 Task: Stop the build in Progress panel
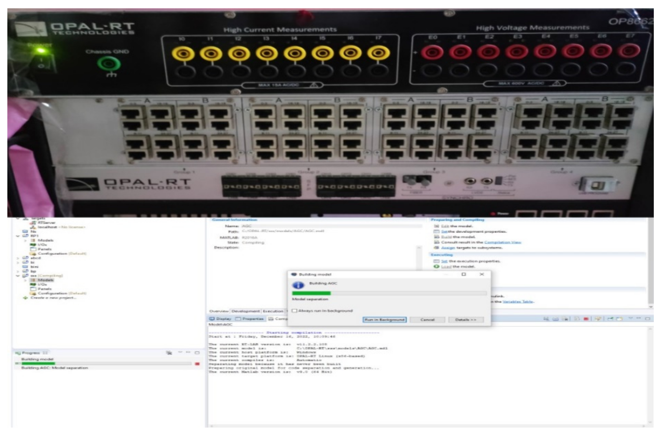click(197, 364)
